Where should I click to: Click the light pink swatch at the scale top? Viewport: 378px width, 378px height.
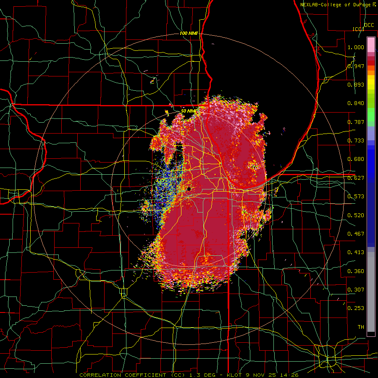pos(371,45)
